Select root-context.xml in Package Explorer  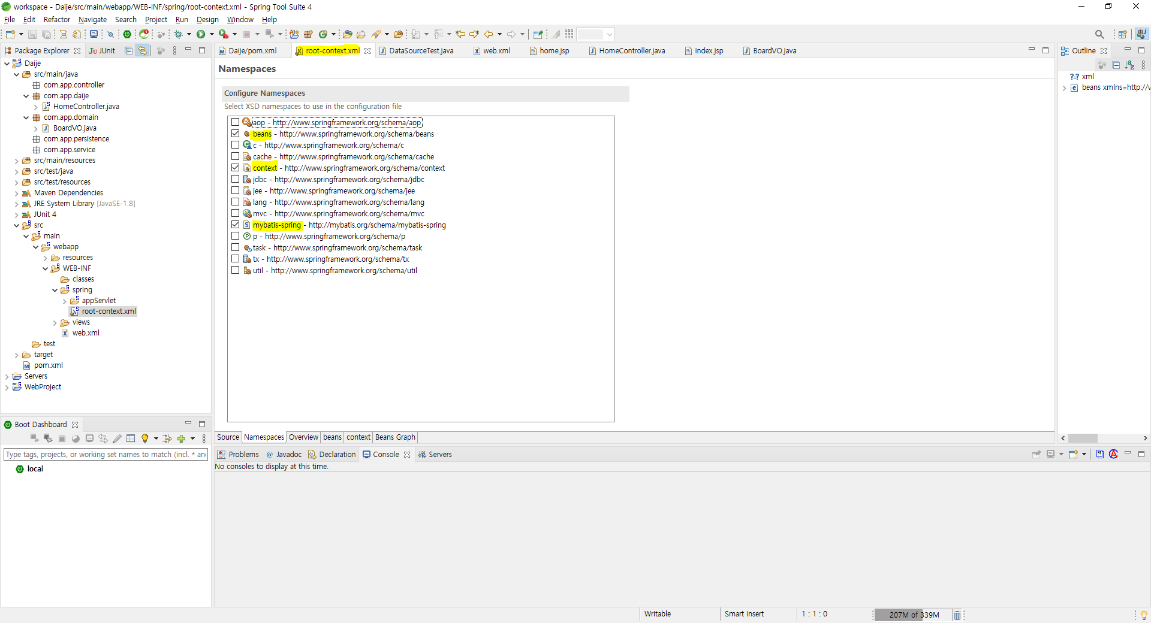tap(109, 311)
